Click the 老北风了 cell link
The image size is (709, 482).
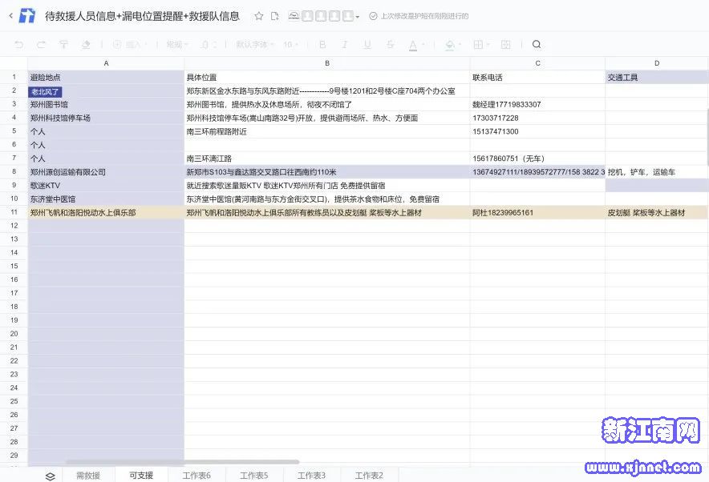(46, 91)
